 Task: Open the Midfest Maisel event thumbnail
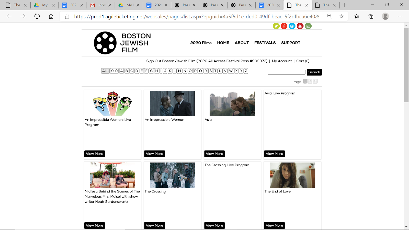pyautogui.click(x=112, y=175)
